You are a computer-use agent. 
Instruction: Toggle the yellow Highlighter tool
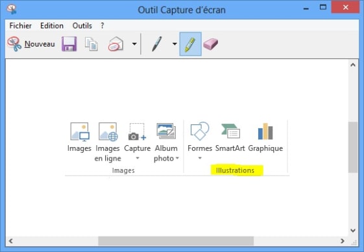point(190,44)
